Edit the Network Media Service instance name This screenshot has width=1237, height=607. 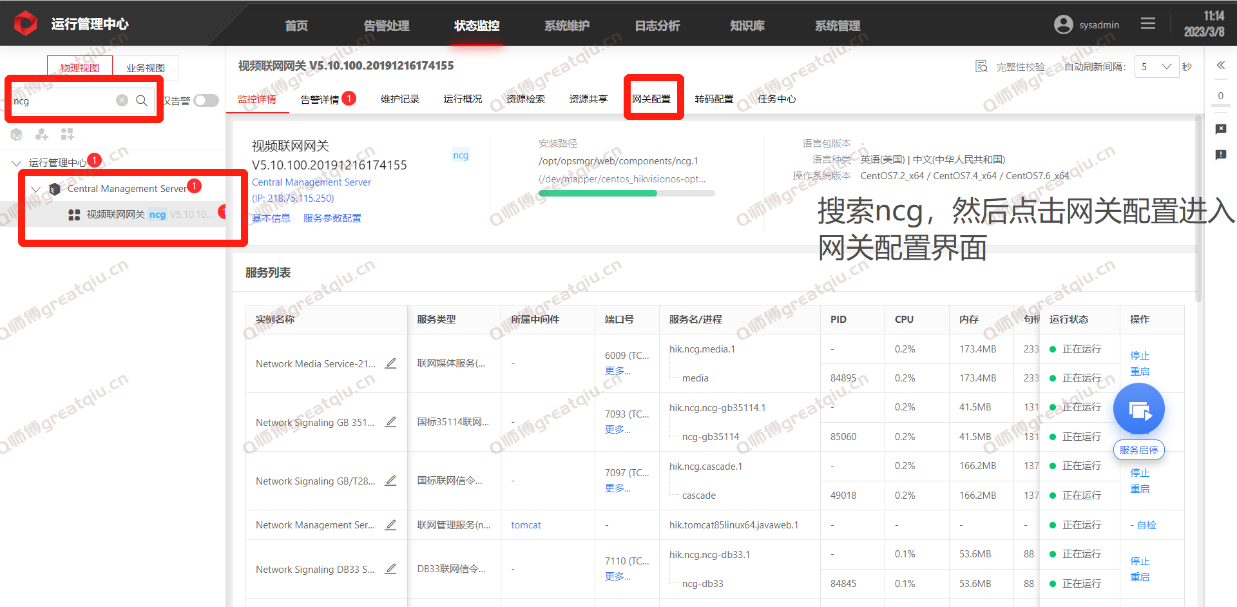pos(391,363)
